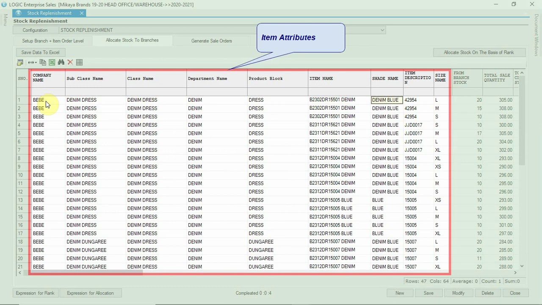The width and height of the screenshot is (542, 305).
Task: Click the Product Block column header
Action: 278,78
